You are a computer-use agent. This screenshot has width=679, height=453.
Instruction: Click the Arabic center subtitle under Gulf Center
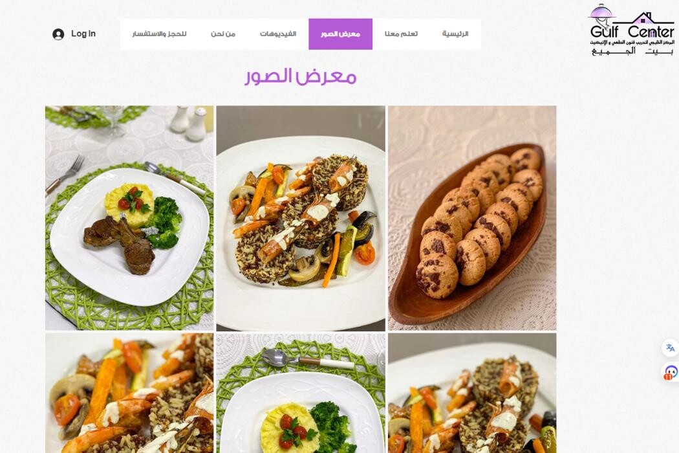(x=632, y=43)
